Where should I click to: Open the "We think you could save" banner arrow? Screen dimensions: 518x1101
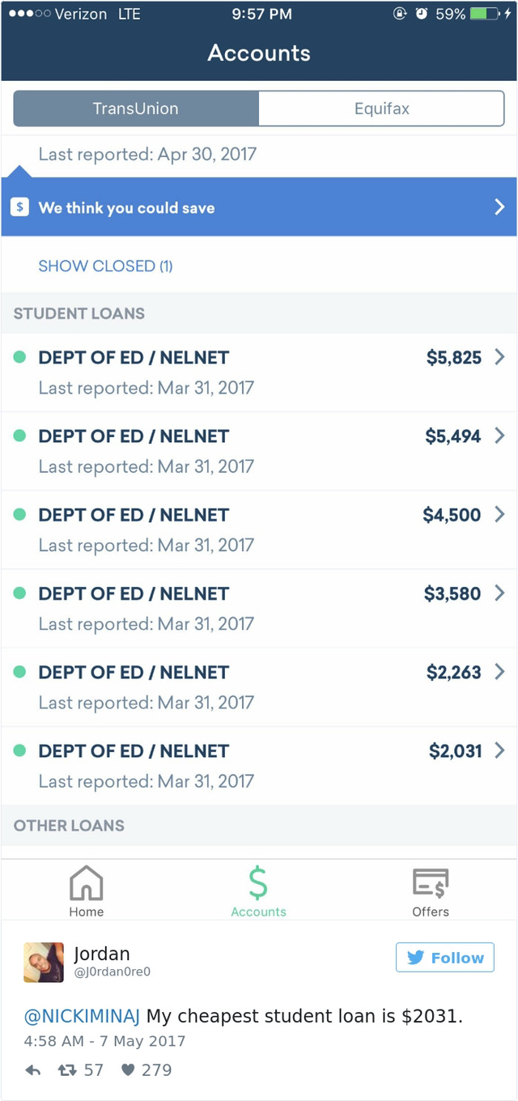[x=499, y=207]
